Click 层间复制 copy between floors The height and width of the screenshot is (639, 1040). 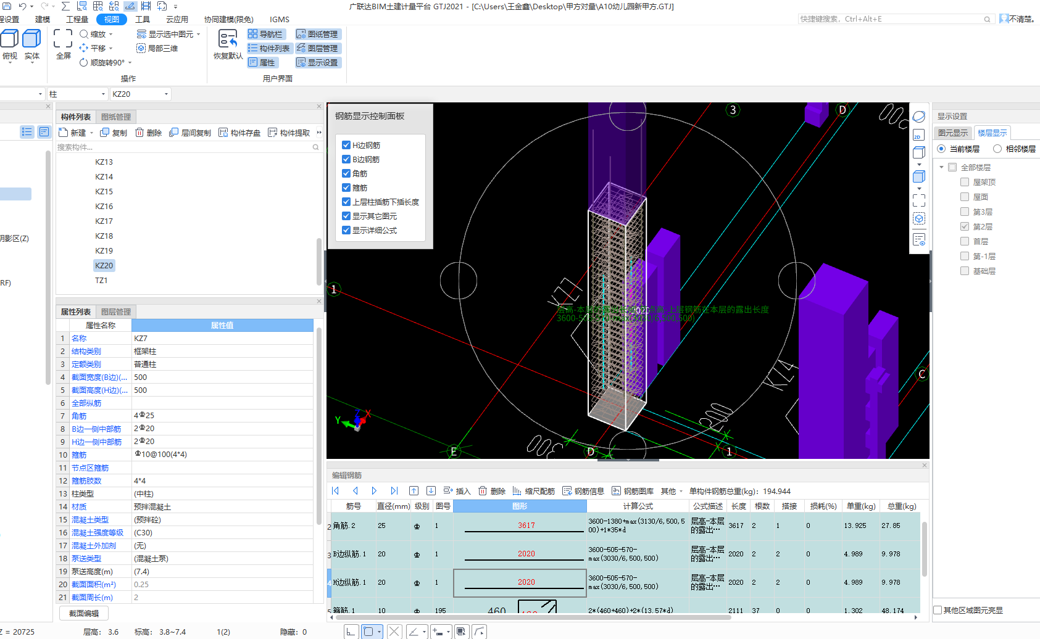(190, 133)
